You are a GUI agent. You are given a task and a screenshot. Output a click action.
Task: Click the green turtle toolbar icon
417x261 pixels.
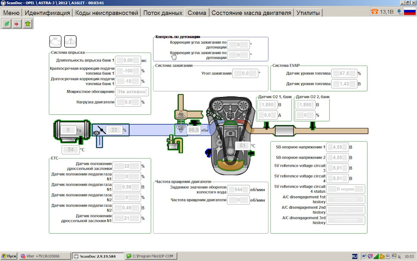click(x=27, y=23)
